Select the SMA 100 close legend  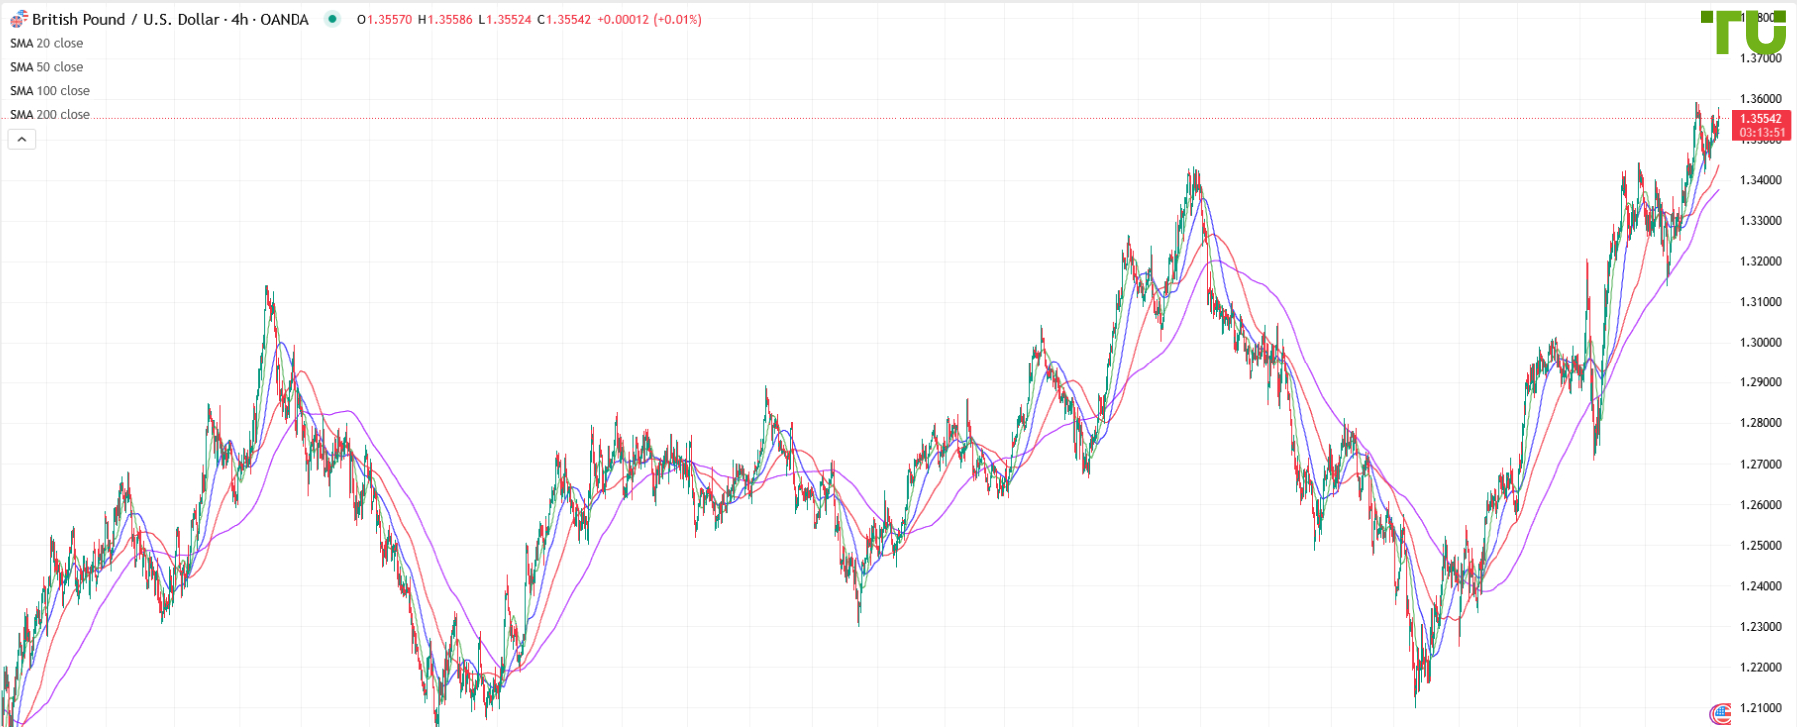coord(50,91)
